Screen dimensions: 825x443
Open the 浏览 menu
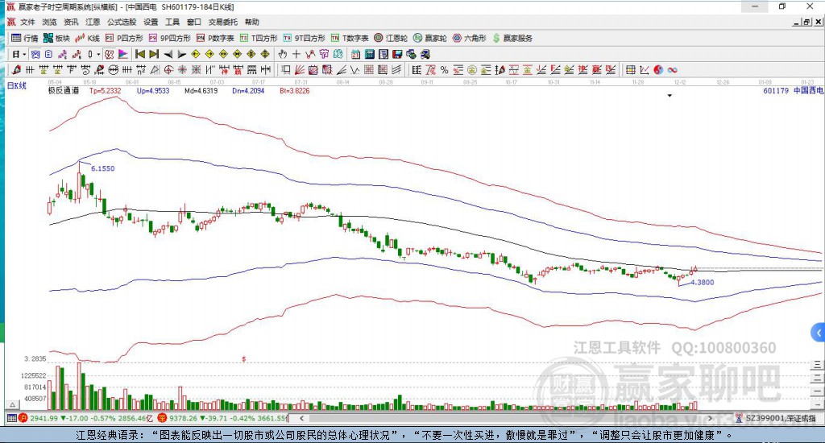coord(49,22)
